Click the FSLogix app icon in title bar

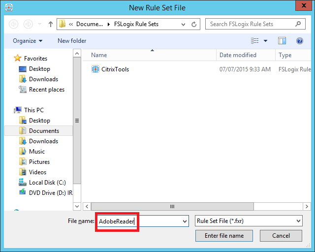coord(9,7)
